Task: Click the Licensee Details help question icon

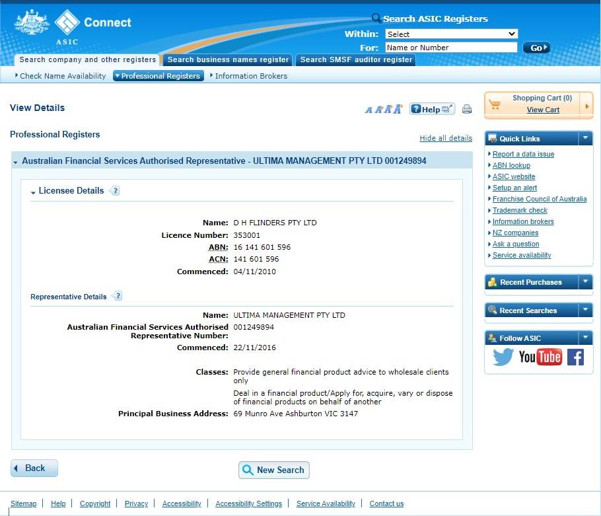Action: point(115,191)
